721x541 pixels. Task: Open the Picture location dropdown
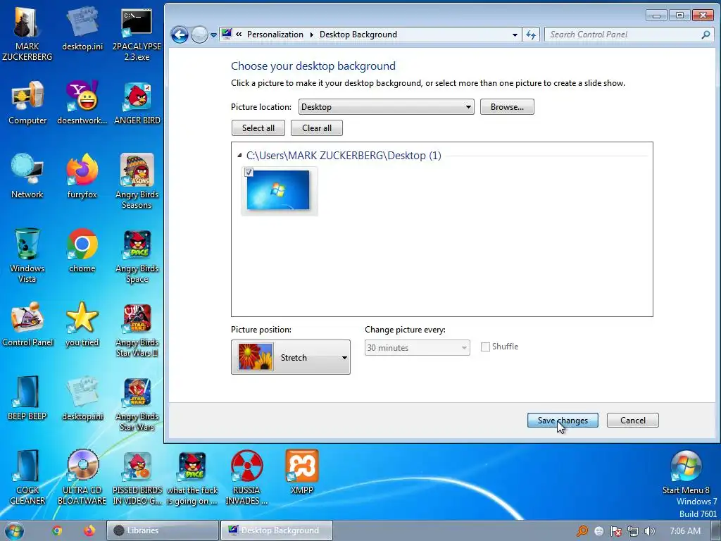click(x=387, y=107)
